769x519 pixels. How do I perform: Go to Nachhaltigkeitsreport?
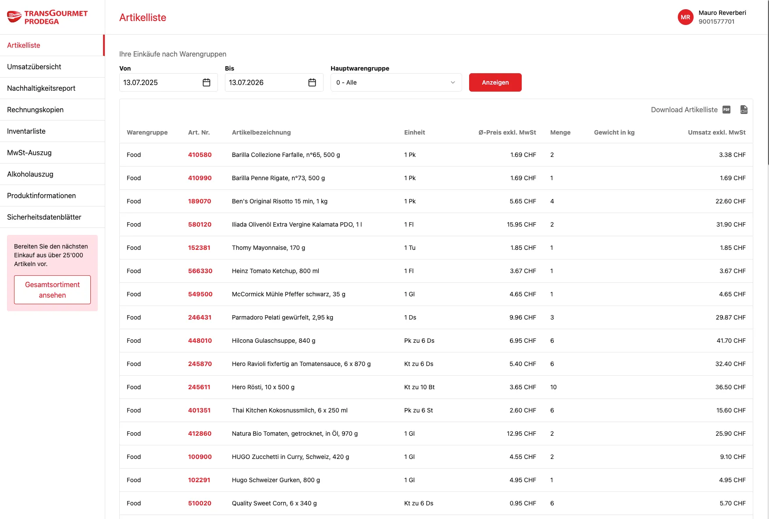[52, 88]
